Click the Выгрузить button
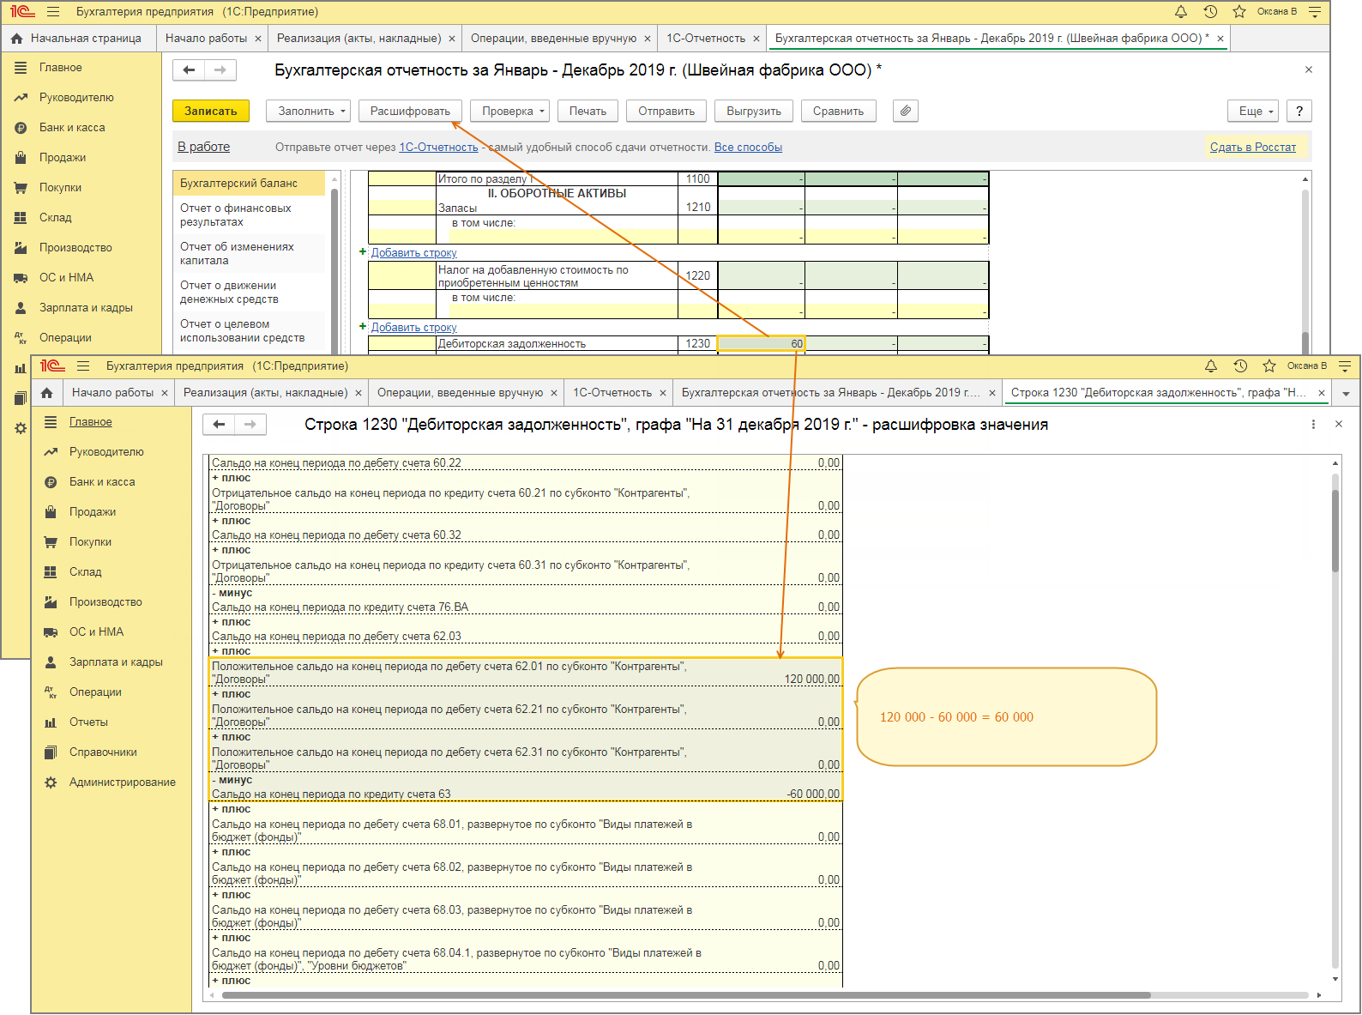This screenshot has width=1362, height=1015. click(x=754, y=111)
